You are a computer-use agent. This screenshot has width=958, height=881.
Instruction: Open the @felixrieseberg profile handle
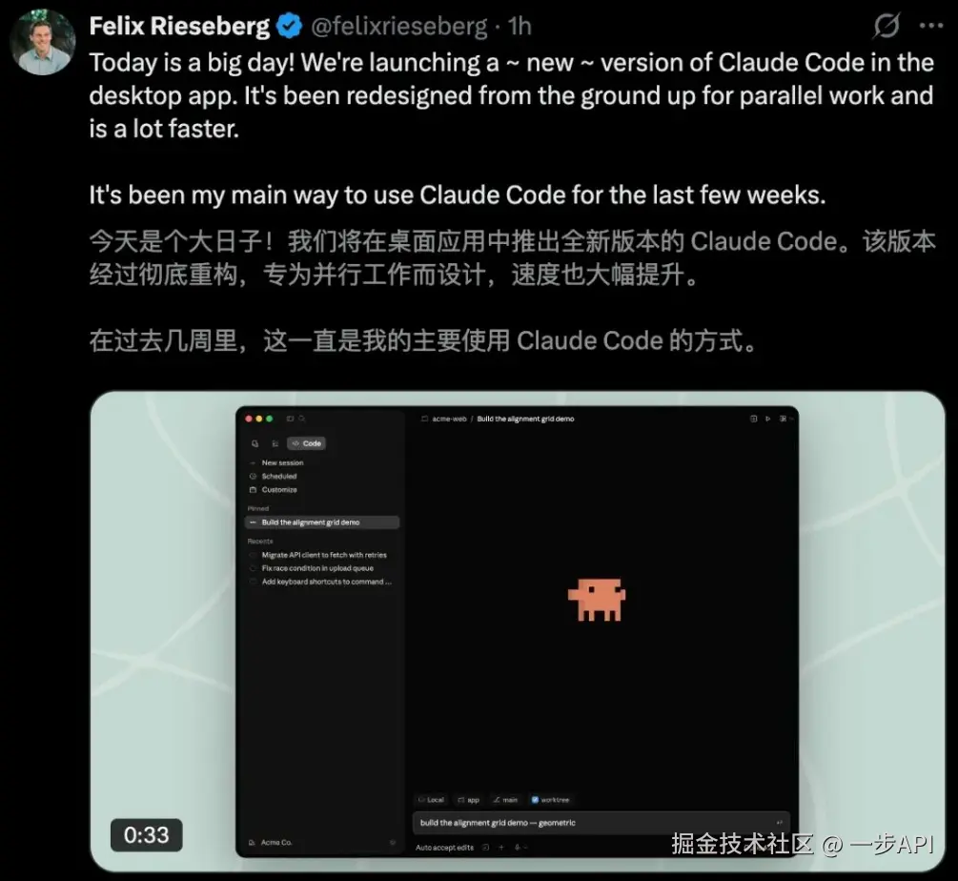[399, 27]
